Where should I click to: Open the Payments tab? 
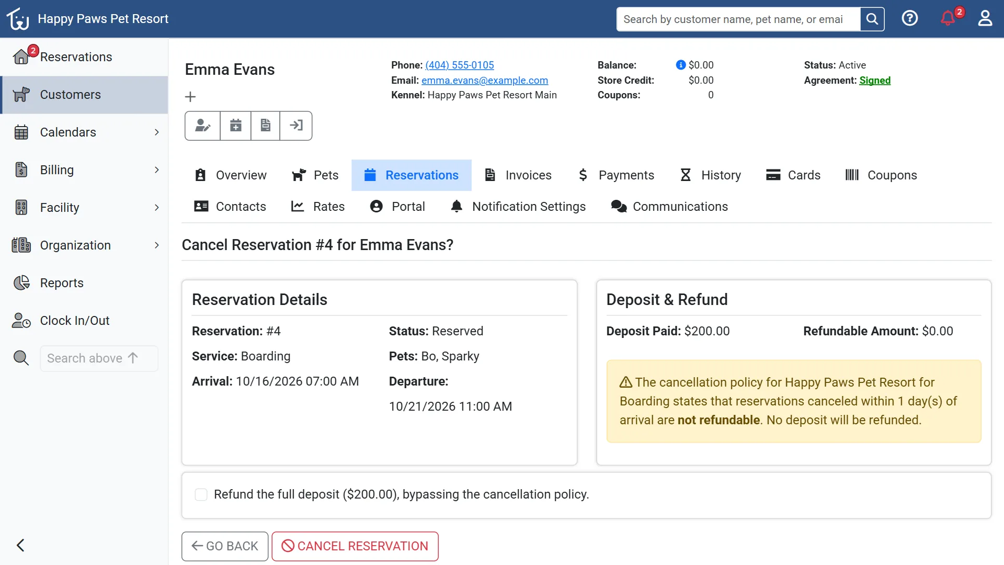[x=615, y=175]
